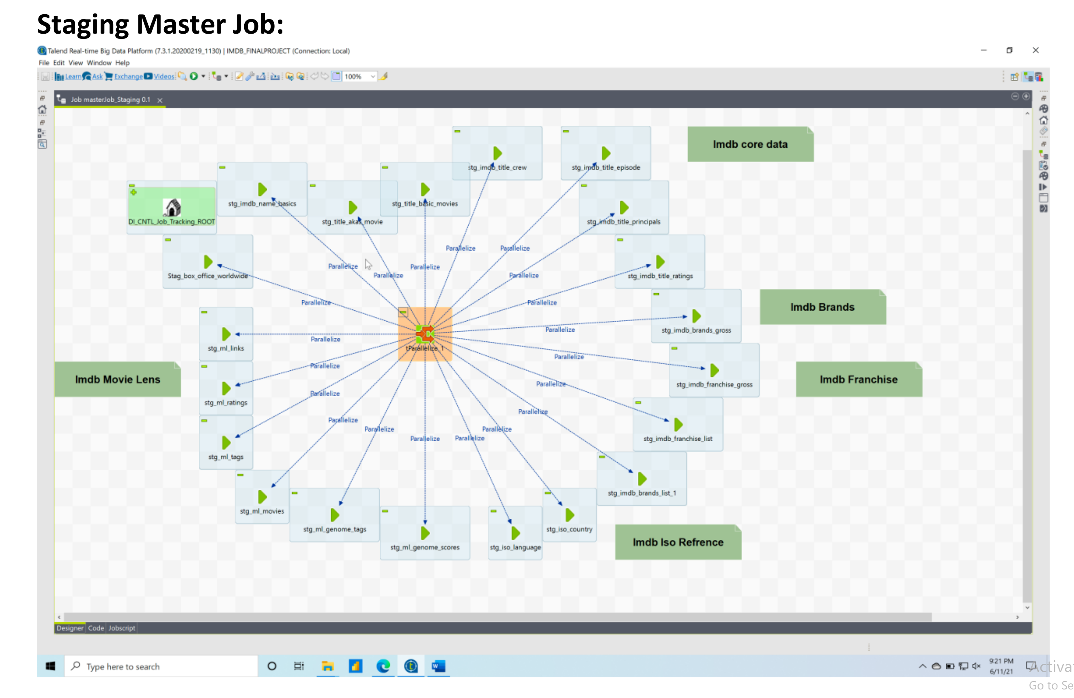
Task: Click the Save icon in the toolbar
Action: pyautogui.click(x=45, y=77)
